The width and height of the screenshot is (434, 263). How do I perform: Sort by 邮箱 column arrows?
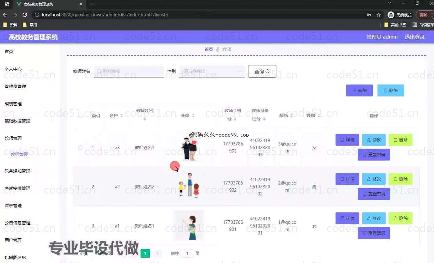click(x=291, y=116)
